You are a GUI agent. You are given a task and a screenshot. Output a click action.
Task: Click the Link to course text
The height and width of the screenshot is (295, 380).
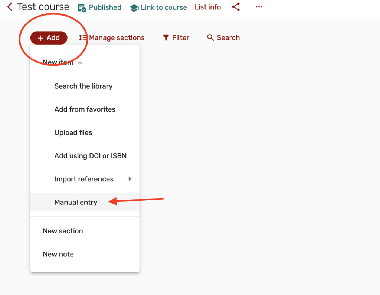pos(164,7)
